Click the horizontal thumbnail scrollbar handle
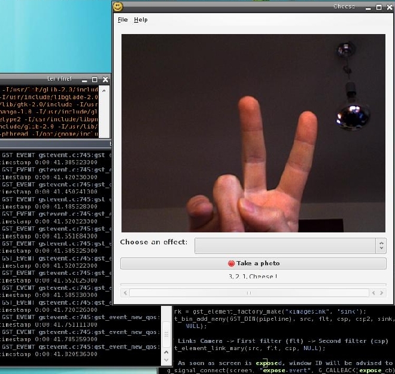The image size is (395, 374). (x=249, y=293)
